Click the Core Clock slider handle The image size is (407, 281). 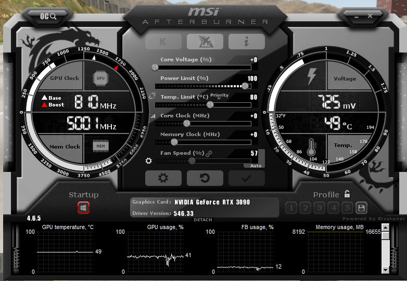(x=187, y=123)
